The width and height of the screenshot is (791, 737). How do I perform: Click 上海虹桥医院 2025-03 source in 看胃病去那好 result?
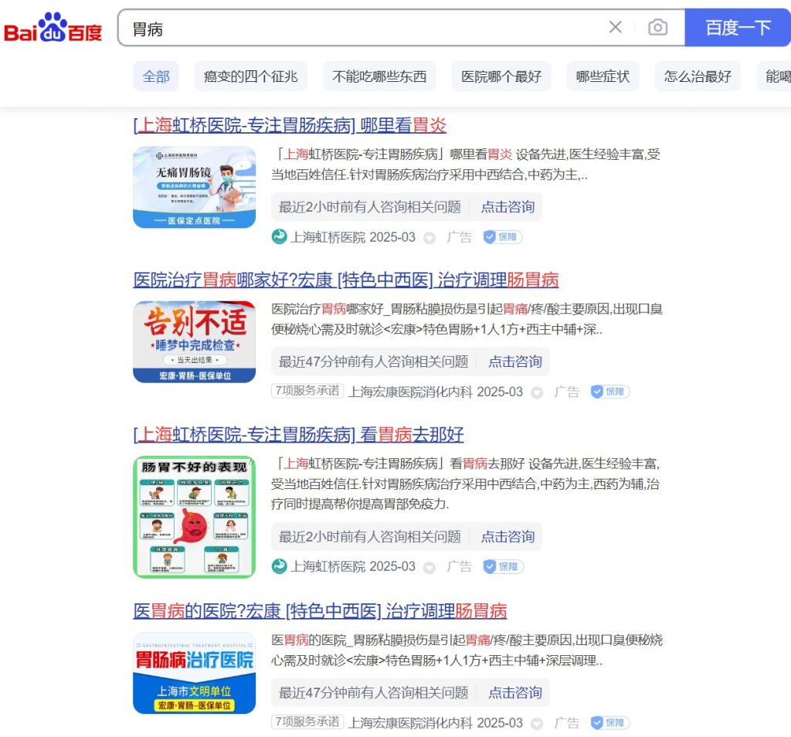(353, 566)
